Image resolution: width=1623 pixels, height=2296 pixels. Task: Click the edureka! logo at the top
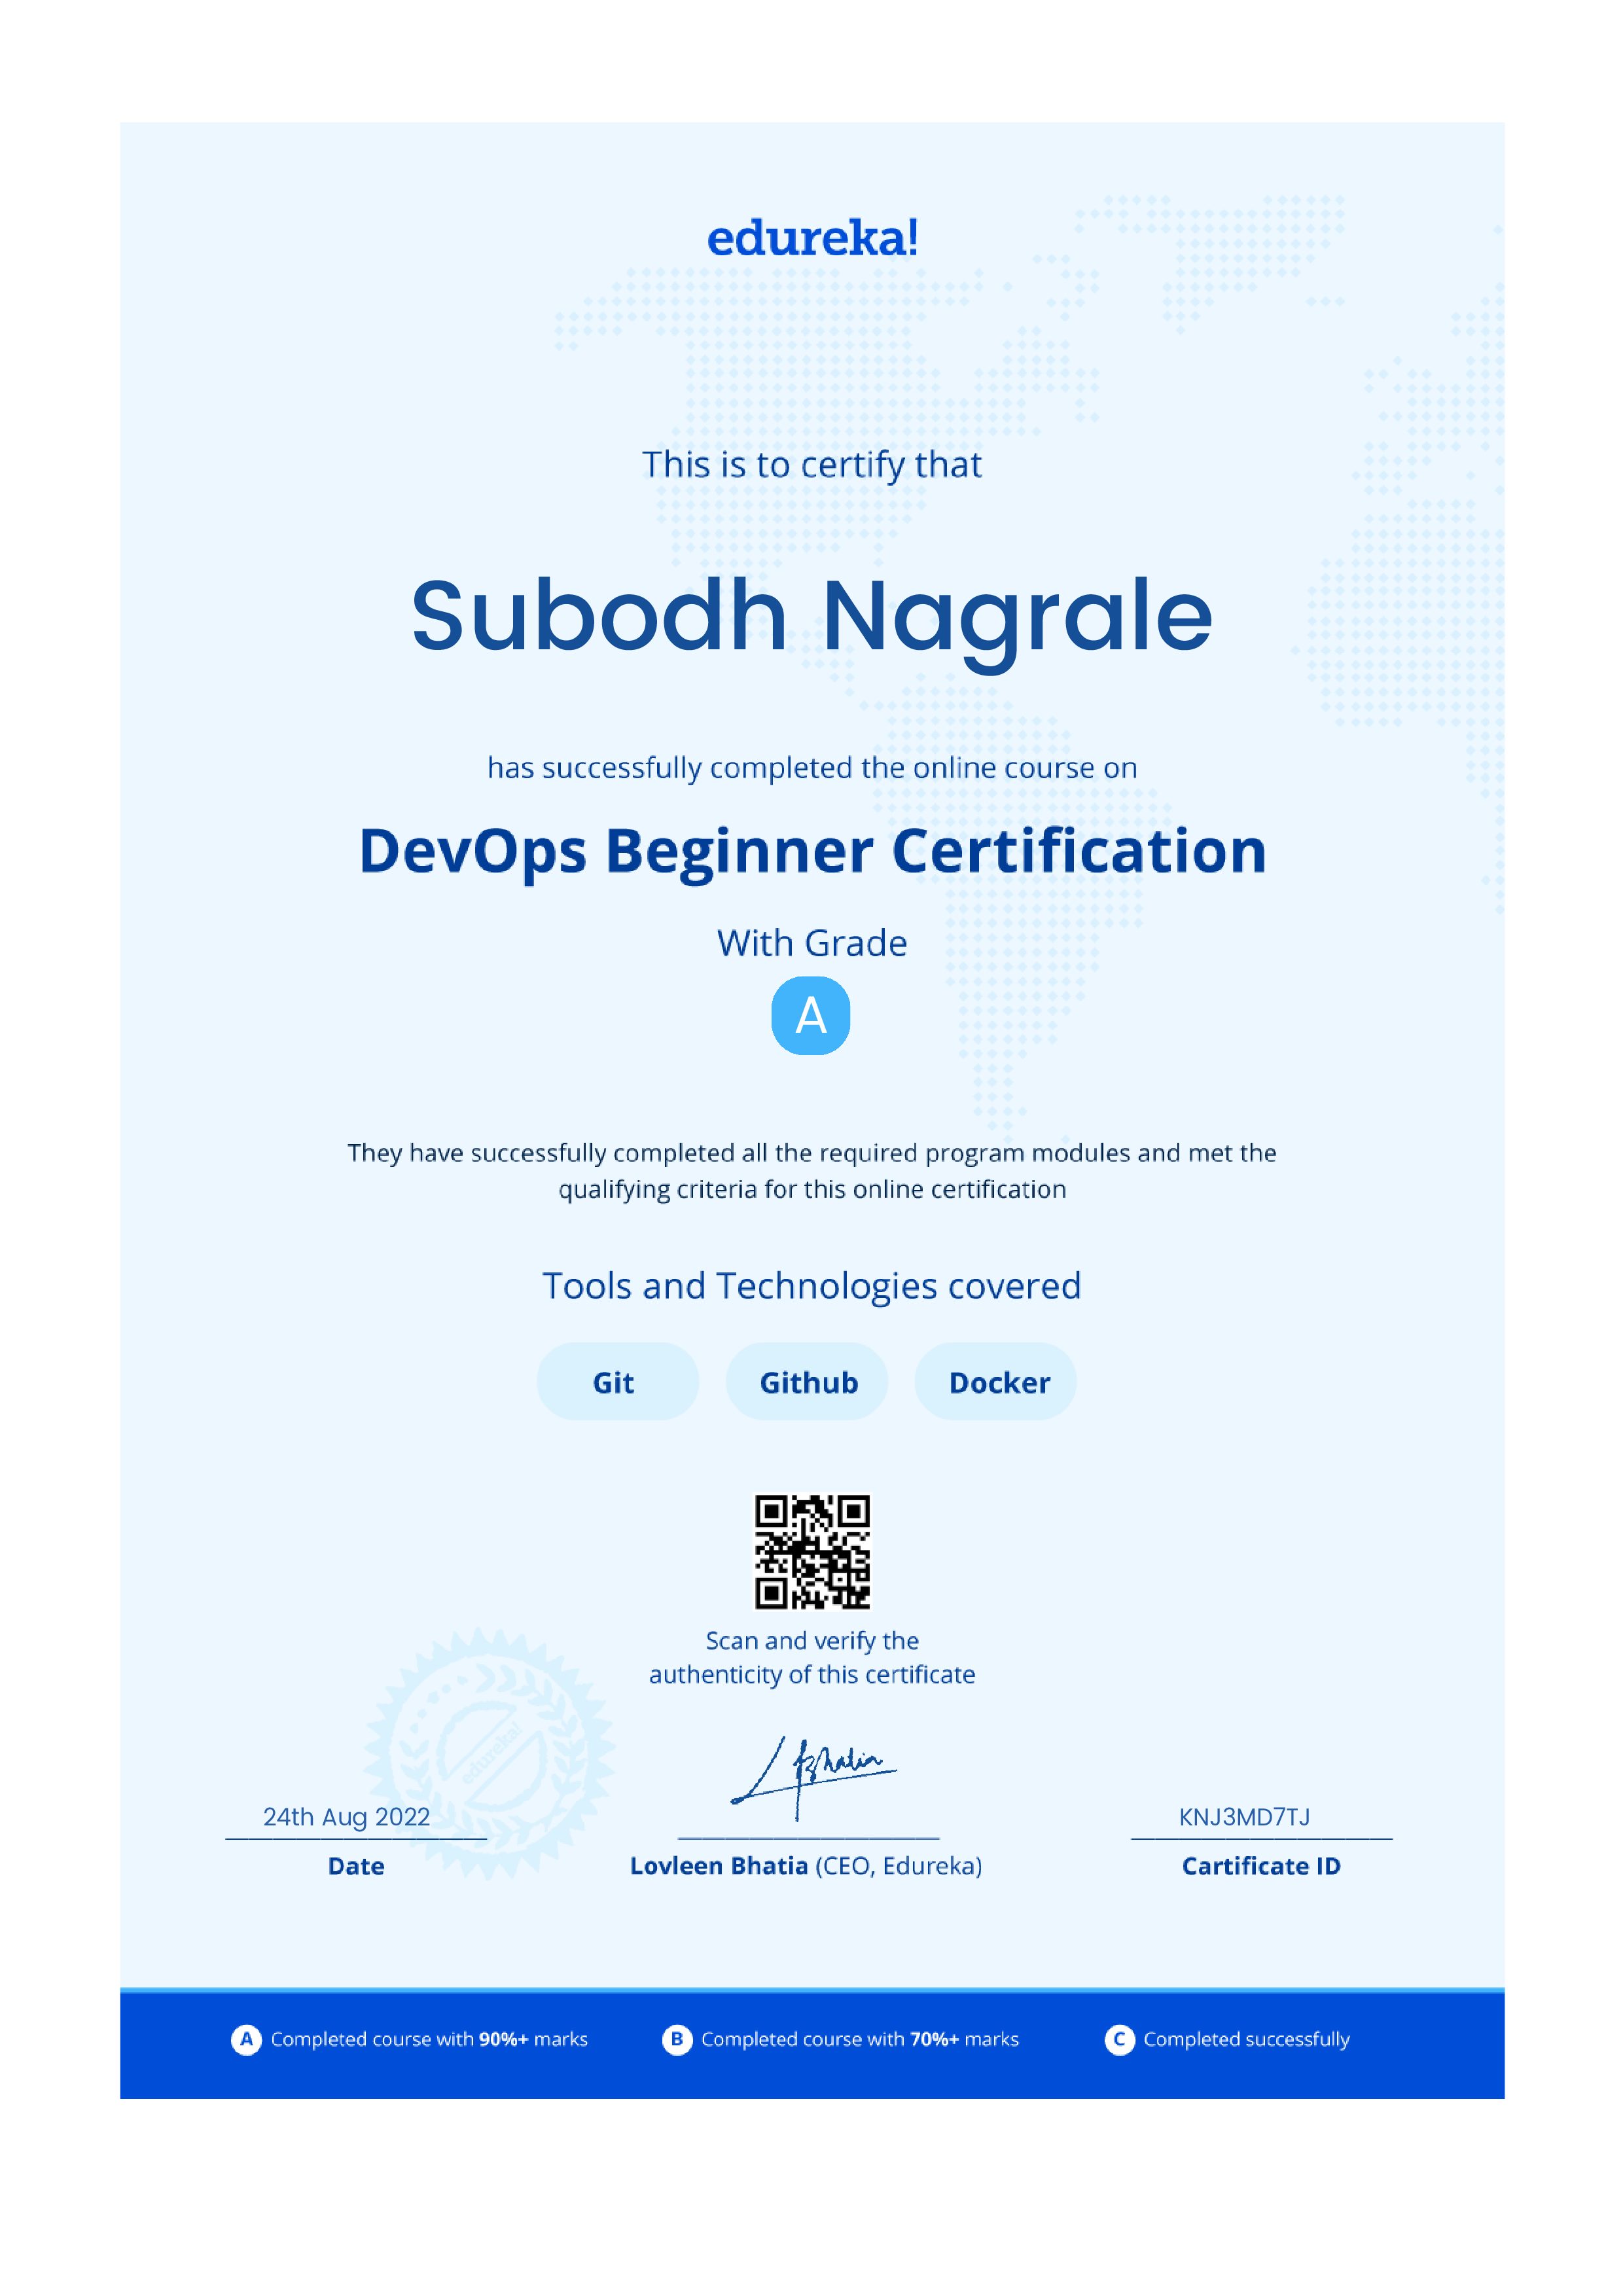coord(811,238)
